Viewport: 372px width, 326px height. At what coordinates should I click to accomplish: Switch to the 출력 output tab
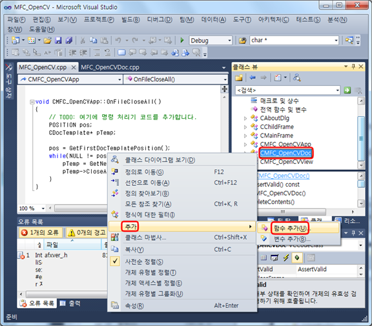[70, 303]
